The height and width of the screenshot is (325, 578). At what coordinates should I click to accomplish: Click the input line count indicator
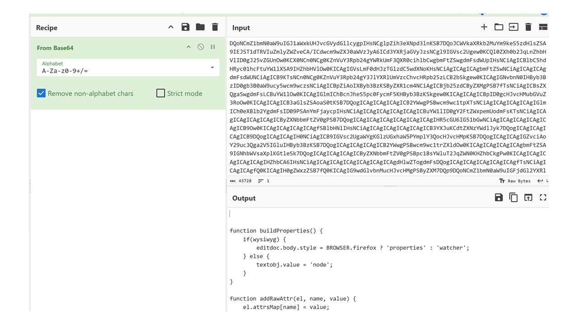point(264,181)
